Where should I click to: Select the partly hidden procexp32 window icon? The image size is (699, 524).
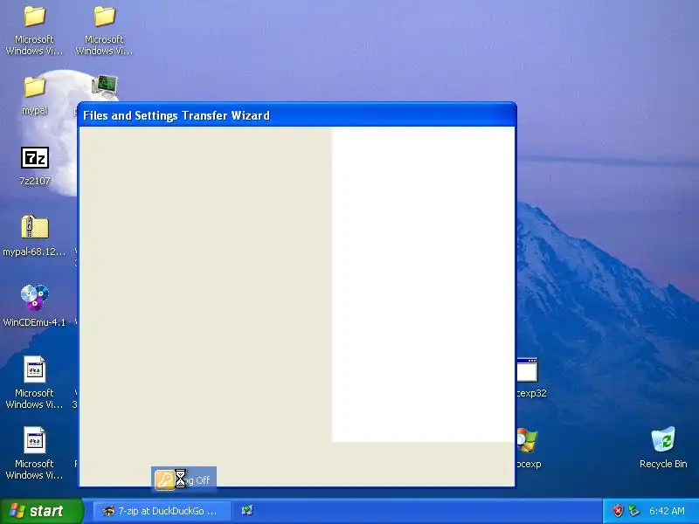[x=528, y=369]
